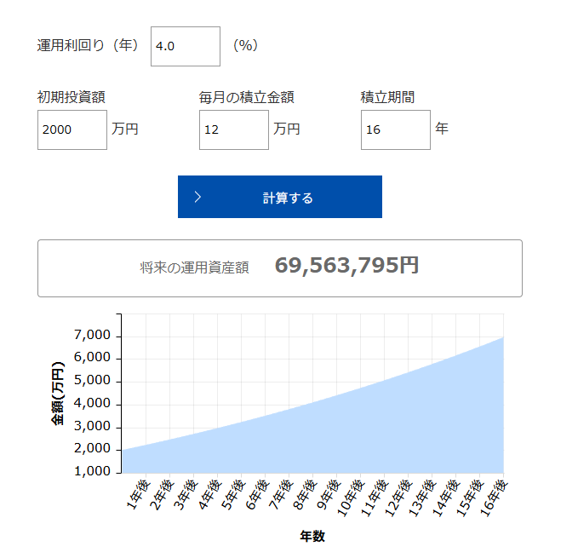Viewport: 578px width, 558px height.
Task: Click the 積立期間 field label text
Action: point(387,97)
